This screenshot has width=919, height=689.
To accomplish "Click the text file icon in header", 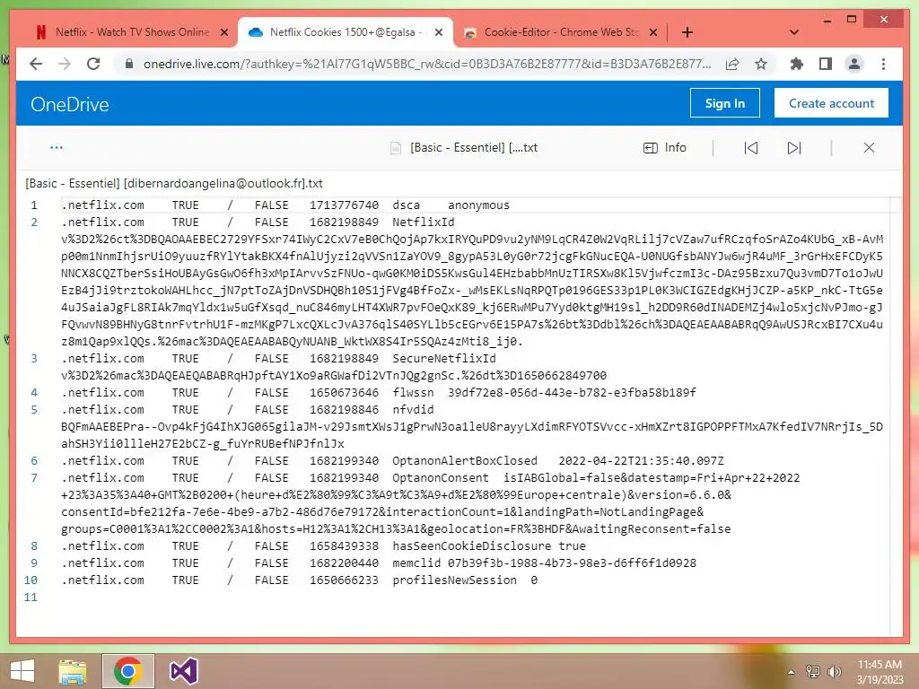I will click(396, 148).
